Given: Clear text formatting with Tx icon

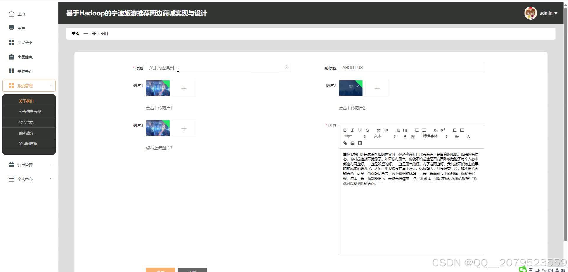Looking at the screenshot, I should click(468, 137).
